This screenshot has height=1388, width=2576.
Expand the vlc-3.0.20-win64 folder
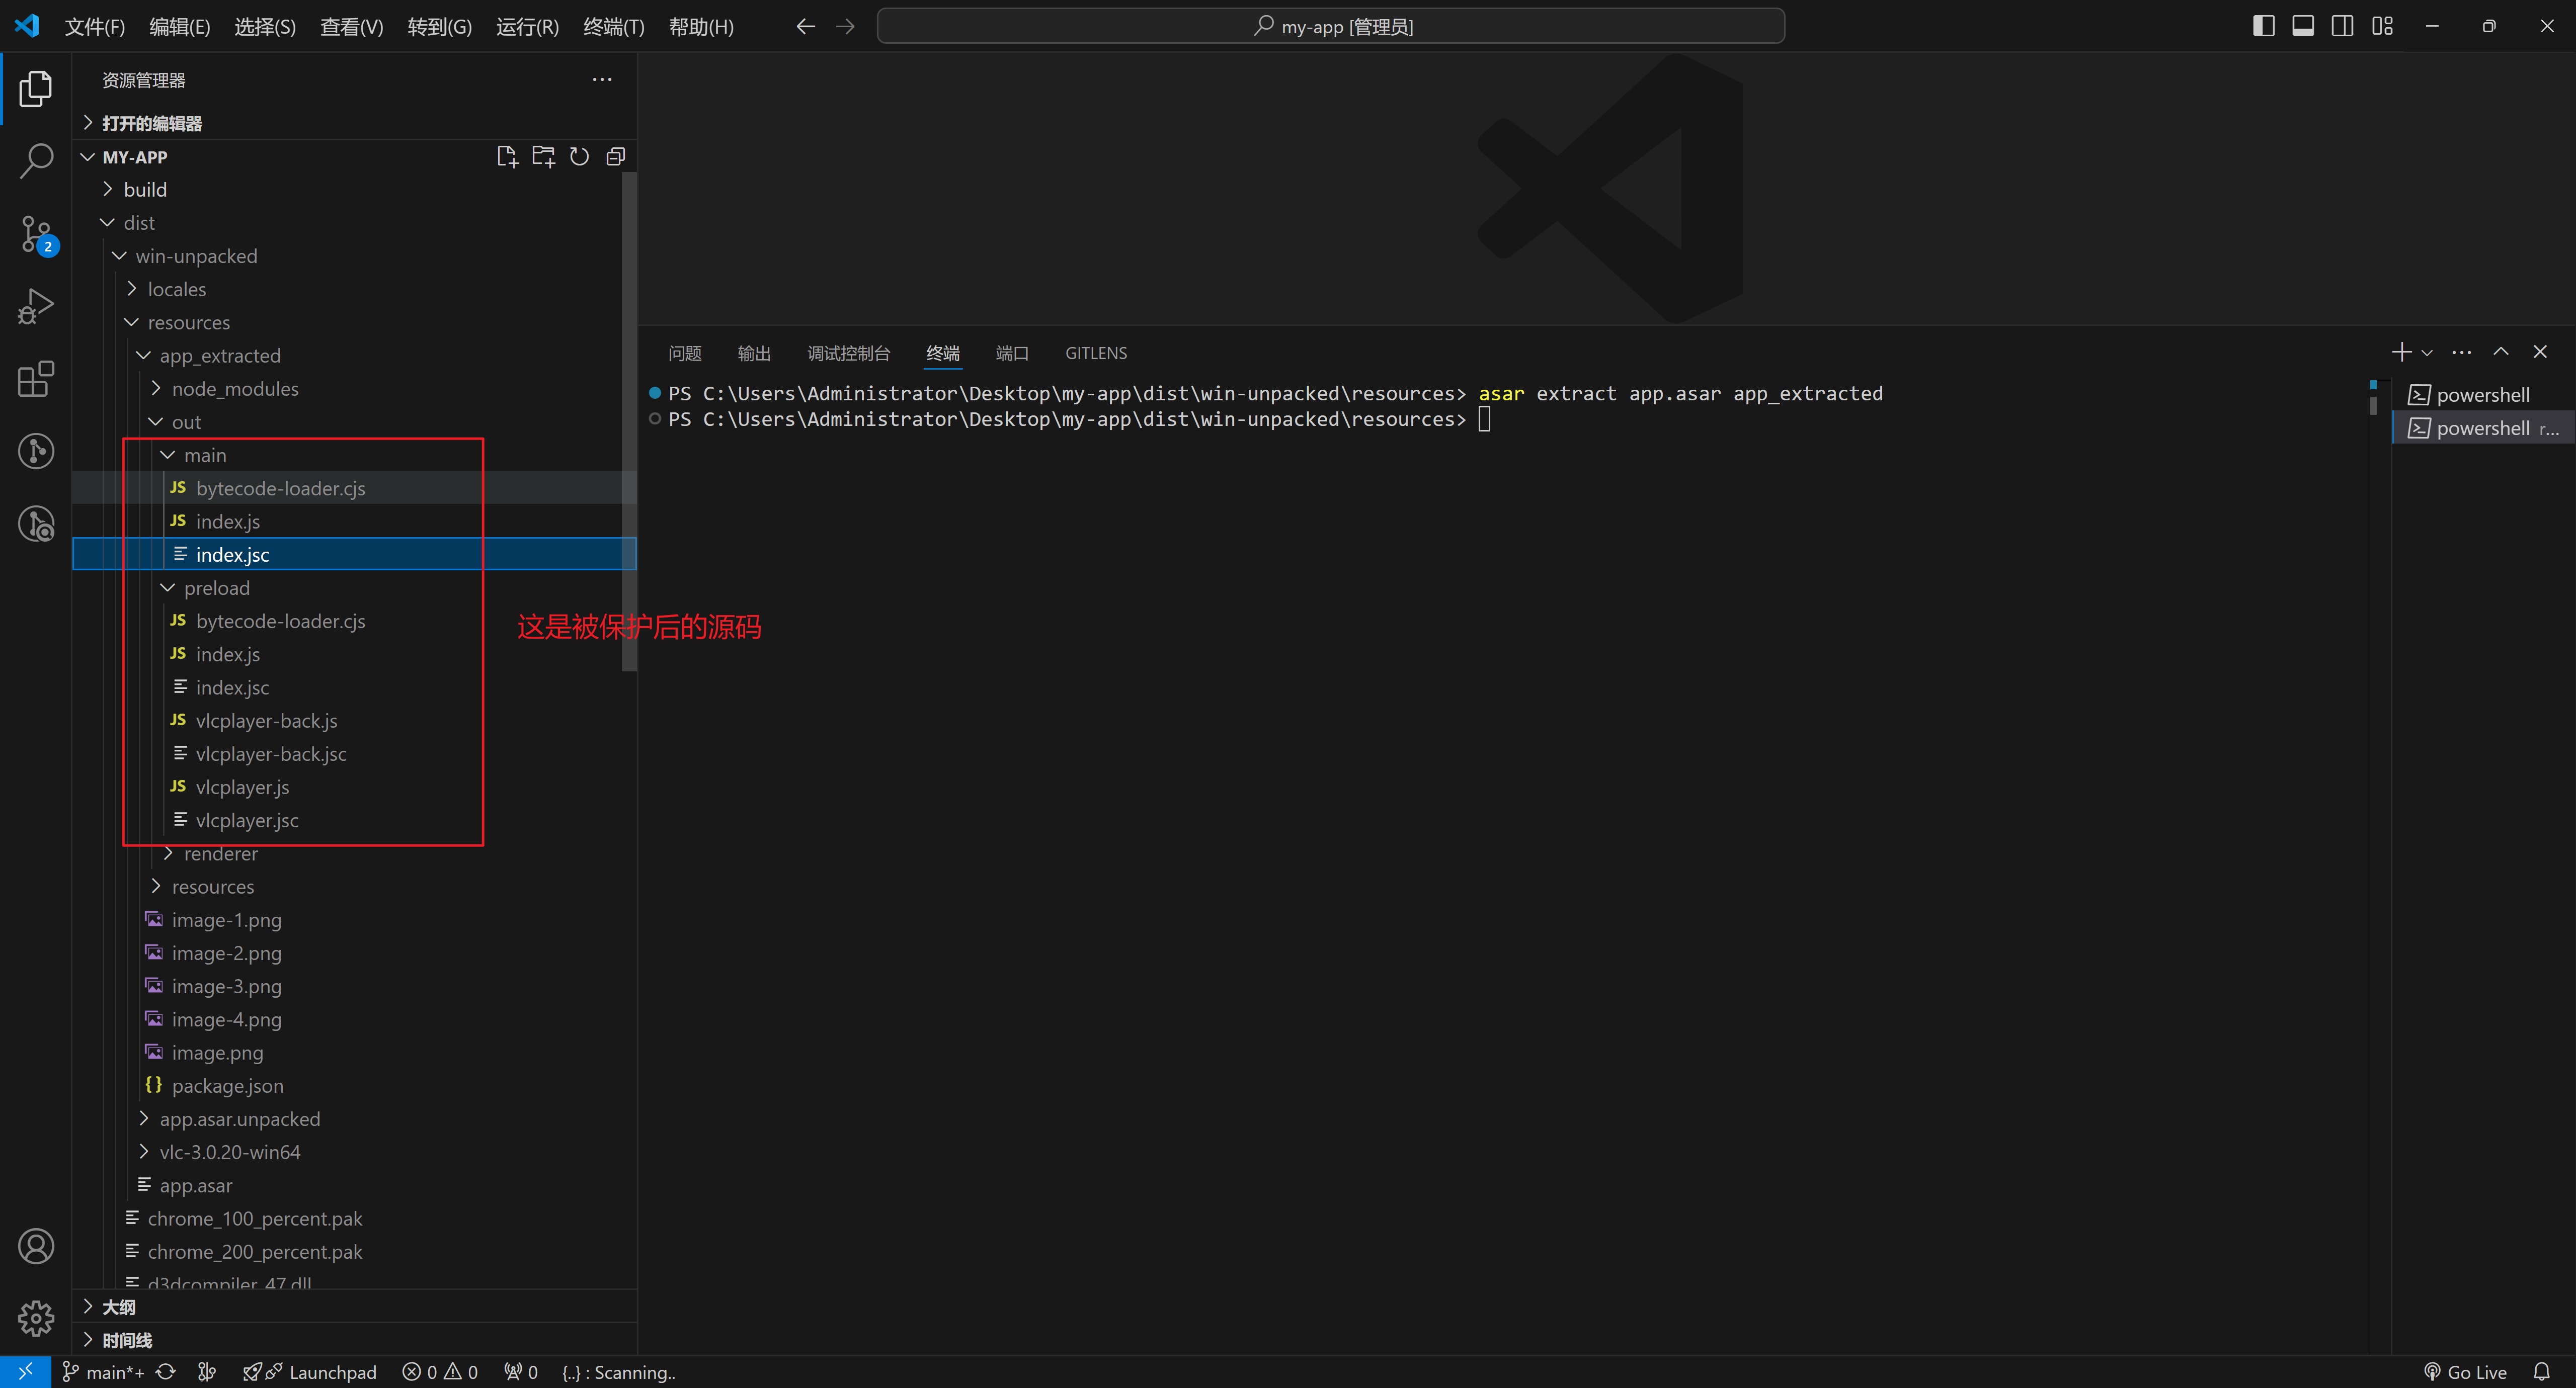[354, 1152]
